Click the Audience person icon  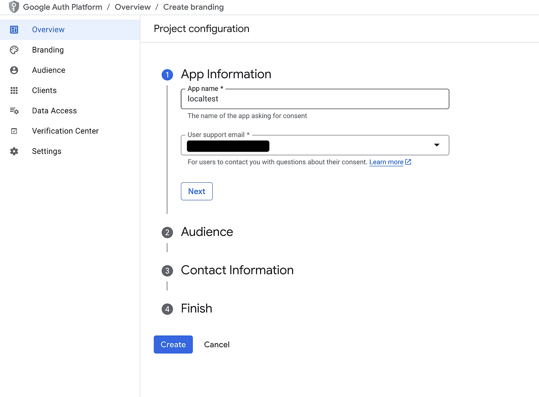(14, 70)
